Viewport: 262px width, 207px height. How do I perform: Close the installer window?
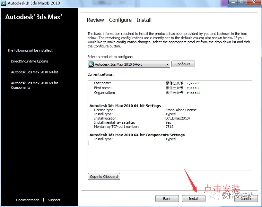pos(254,2)
